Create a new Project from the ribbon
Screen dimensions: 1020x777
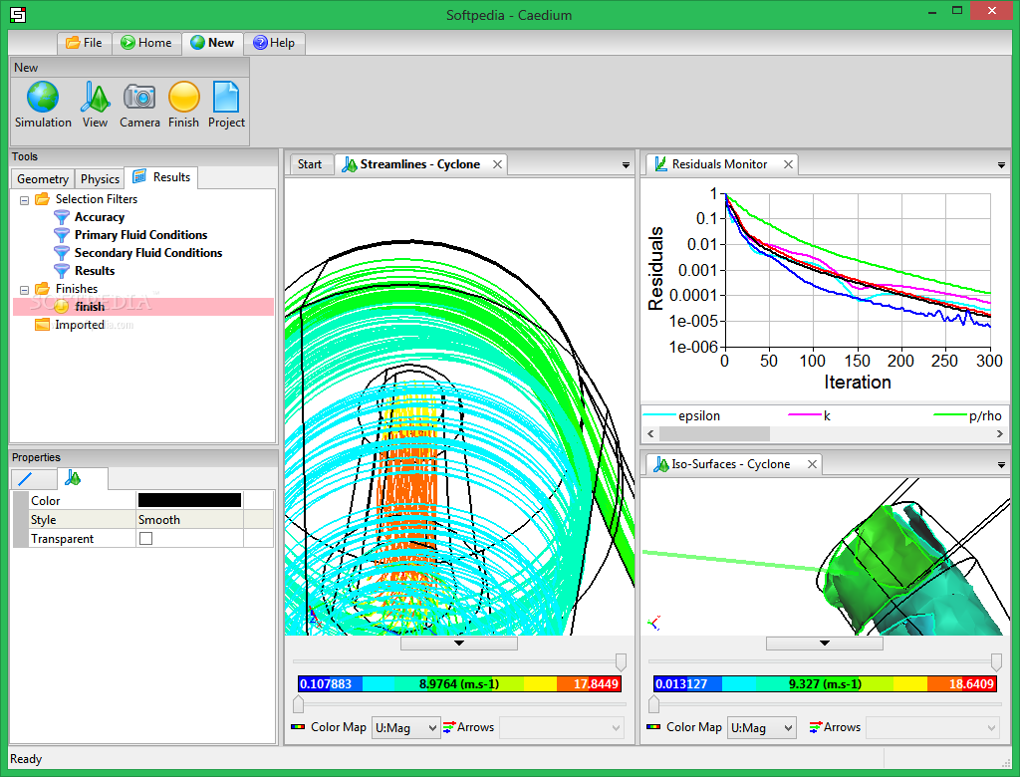[226, 105]
